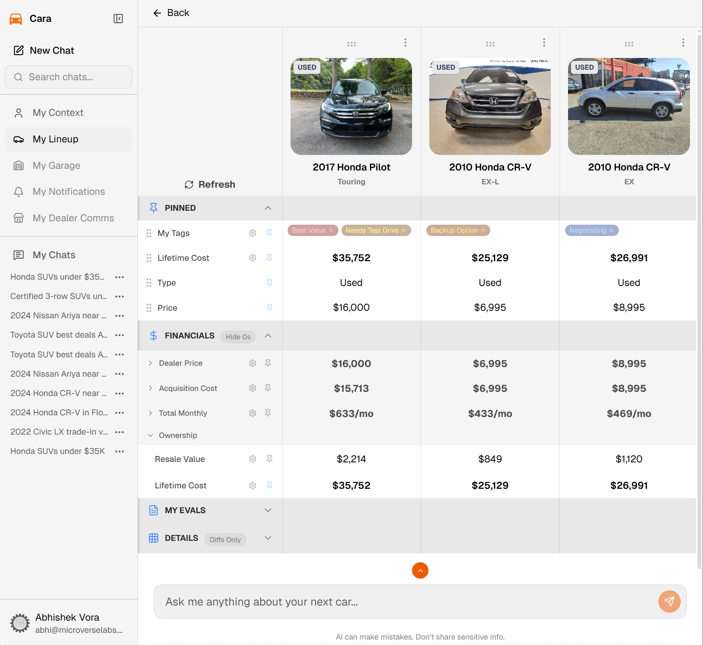This screenshot has width=703, height=645.
Task: Click Price row grip handle
Action: (149, 308)
